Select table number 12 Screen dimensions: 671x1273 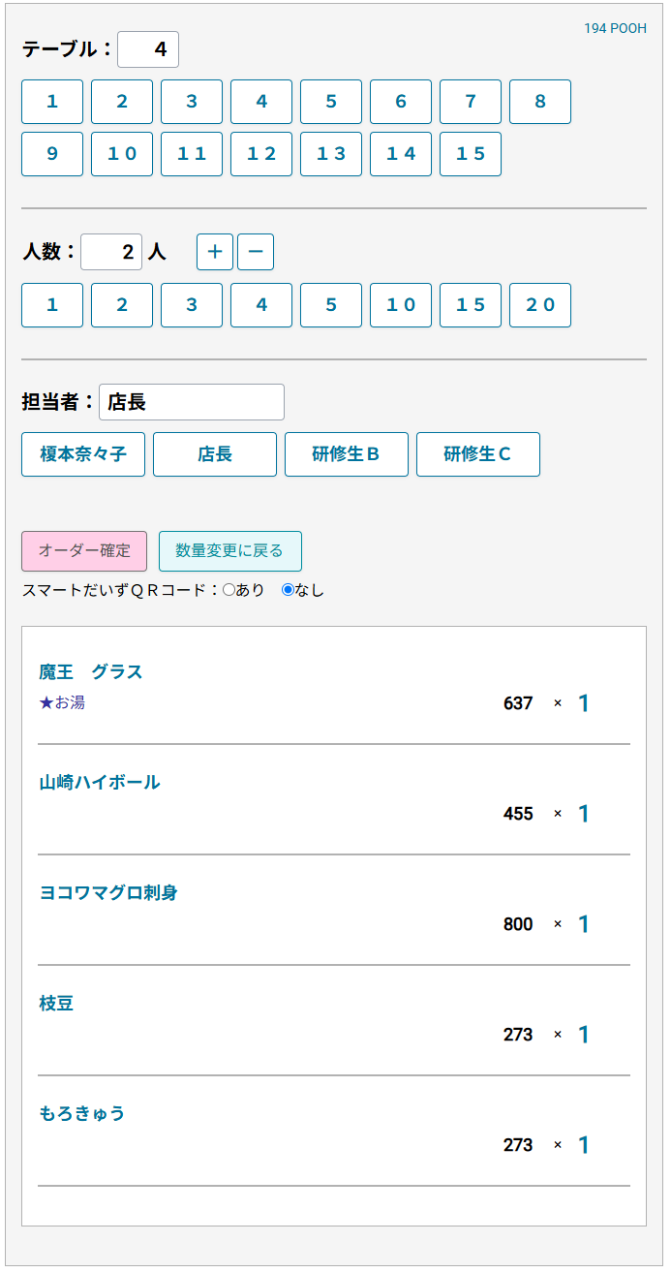click(261, 154)
